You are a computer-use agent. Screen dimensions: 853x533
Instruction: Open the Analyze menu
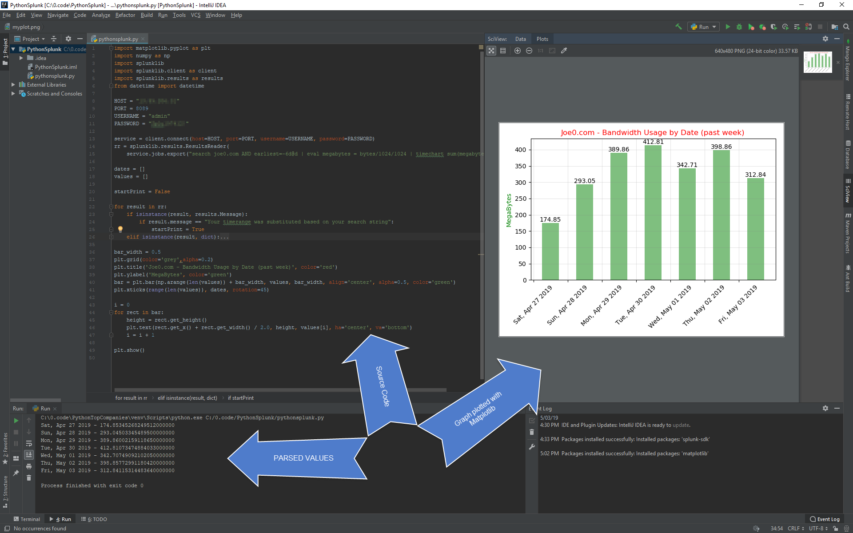(101, 15)
